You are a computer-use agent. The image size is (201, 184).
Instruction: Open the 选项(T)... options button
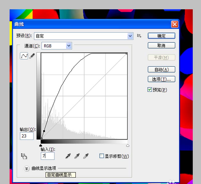[x=161, y=79]
